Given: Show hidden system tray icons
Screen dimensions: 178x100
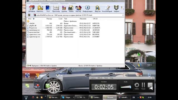Looking at the screenshot, I should point(138,97).
